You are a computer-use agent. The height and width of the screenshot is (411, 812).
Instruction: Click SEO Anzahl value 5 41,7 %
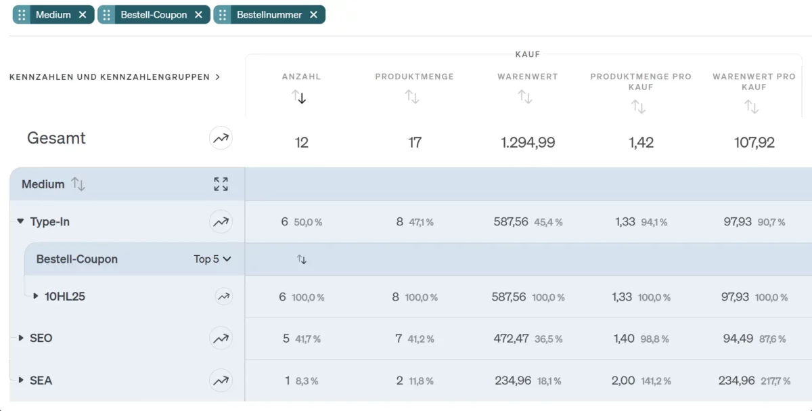tap(302, 339)
